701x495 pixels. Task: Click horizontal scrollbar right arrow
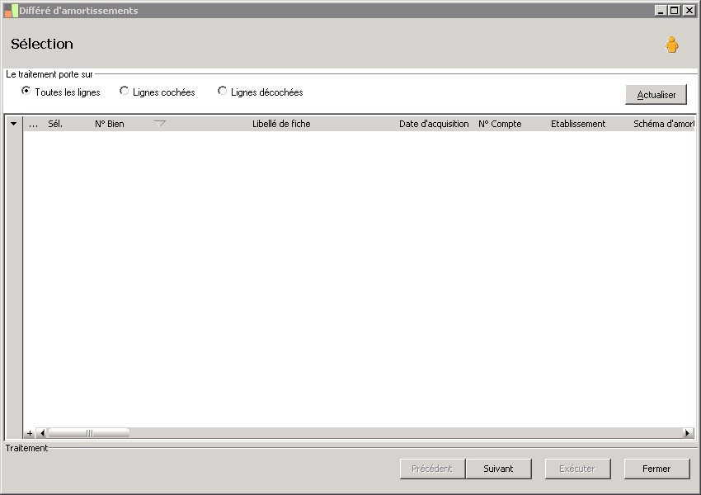coord(688,433)
